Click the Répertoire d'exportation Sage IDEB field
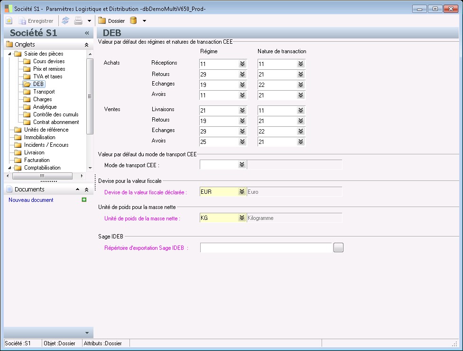The width and height of the screenshot is (463, 351). tap(266, 247)
